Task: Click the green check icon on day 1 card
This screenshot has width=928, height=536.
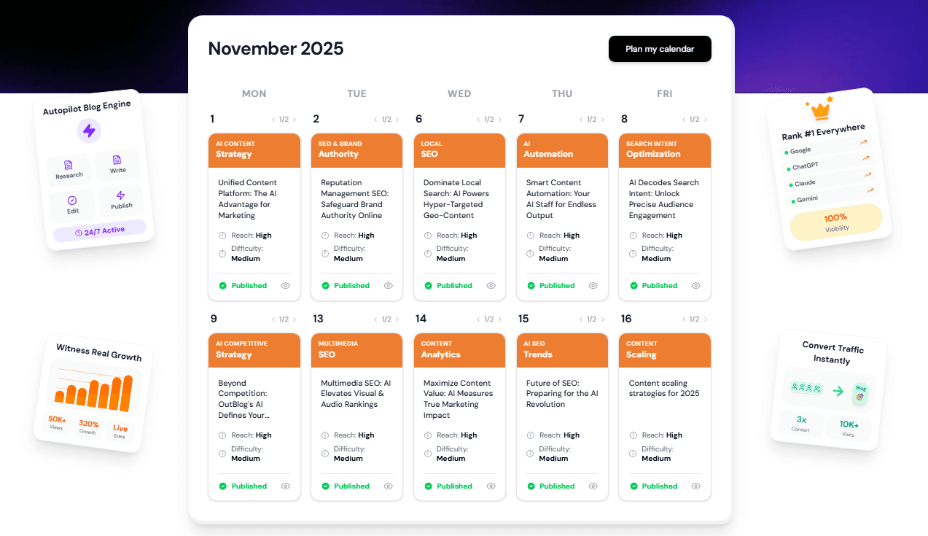Action: click(223, 286)
